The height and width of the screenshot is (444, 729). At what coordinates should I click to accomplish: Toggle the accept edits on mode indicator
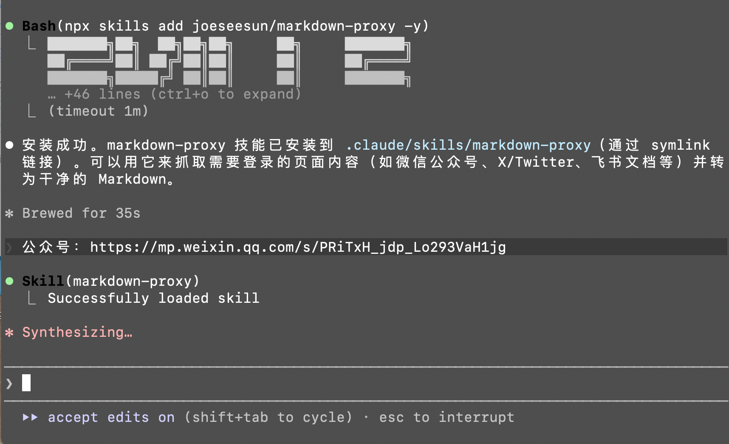click(111, 417)
